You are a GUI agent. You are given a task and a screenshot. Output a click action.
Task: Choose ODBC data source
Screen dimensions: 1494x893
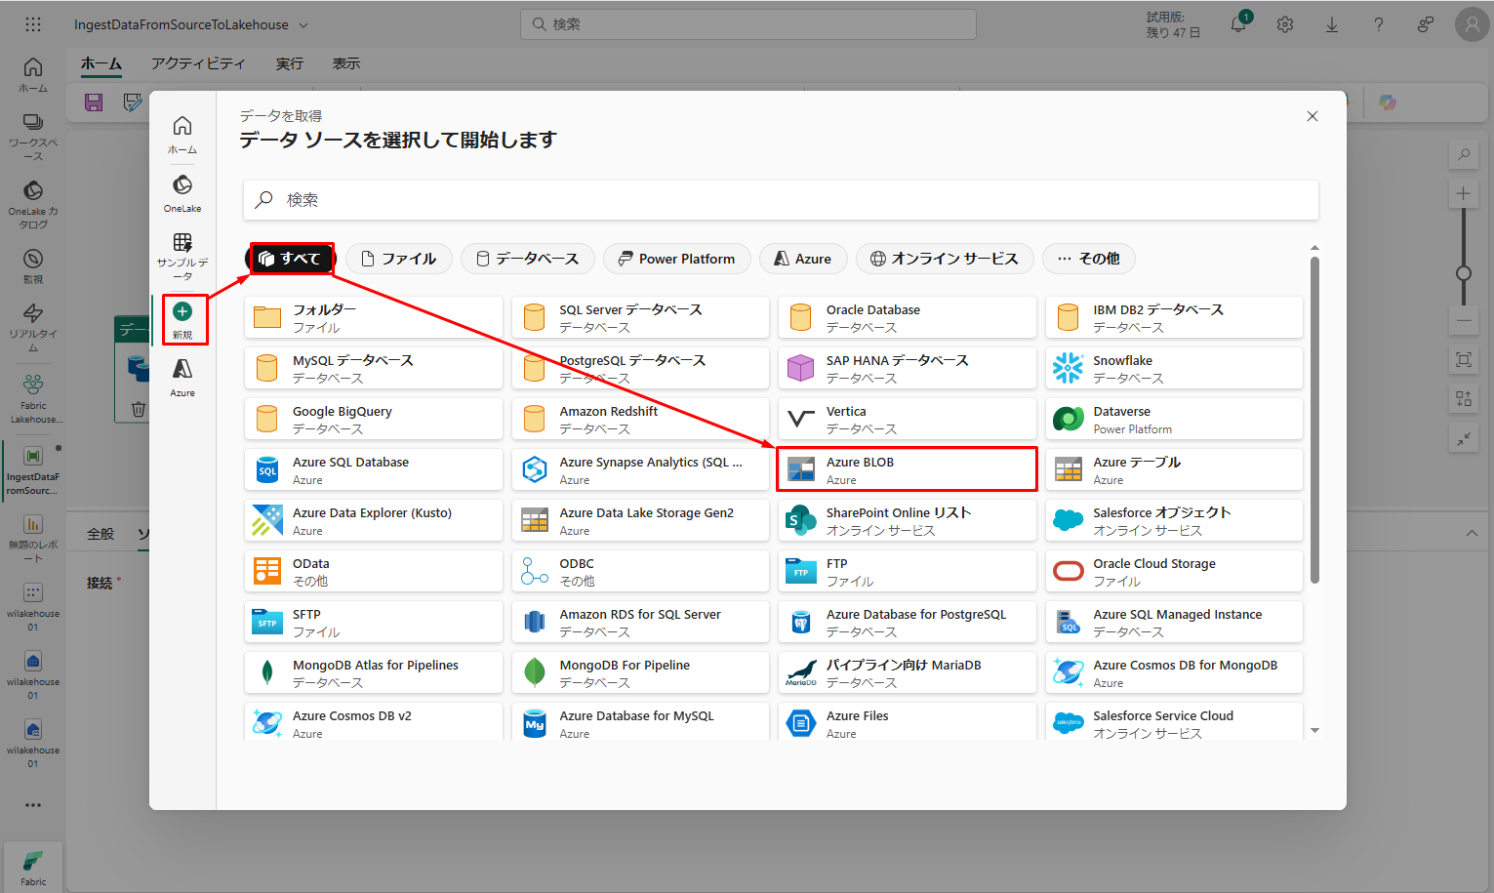coord(640,571)
